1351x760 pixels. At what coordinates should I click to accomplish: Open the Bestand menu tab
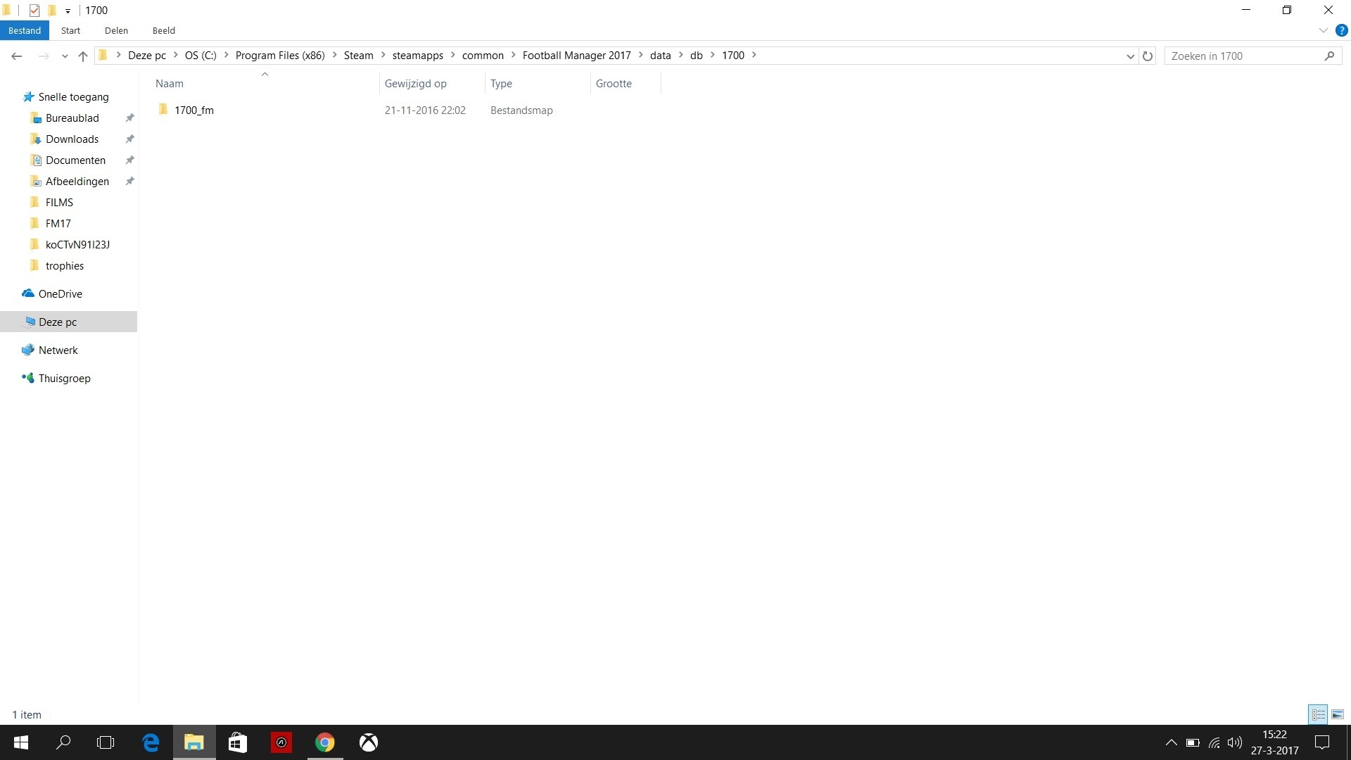[x=25, y=30]
